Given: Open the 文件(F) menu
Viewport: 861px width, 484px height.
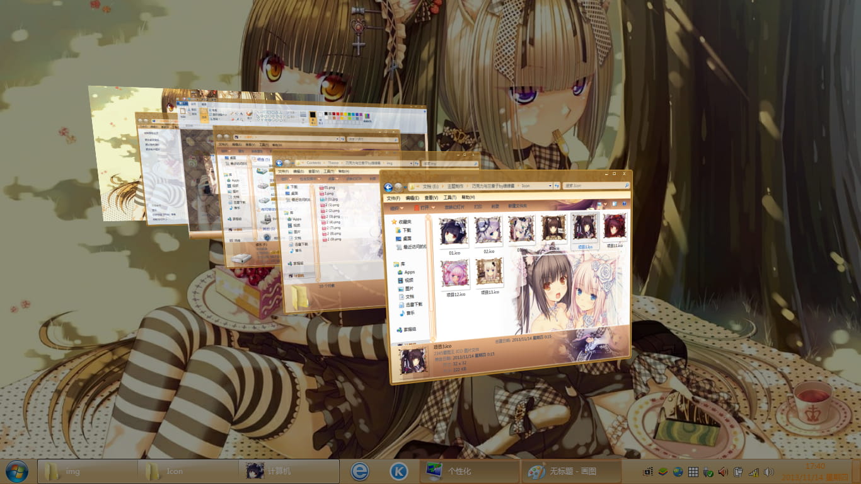Looking at the screenshot, I should [394, 198].
